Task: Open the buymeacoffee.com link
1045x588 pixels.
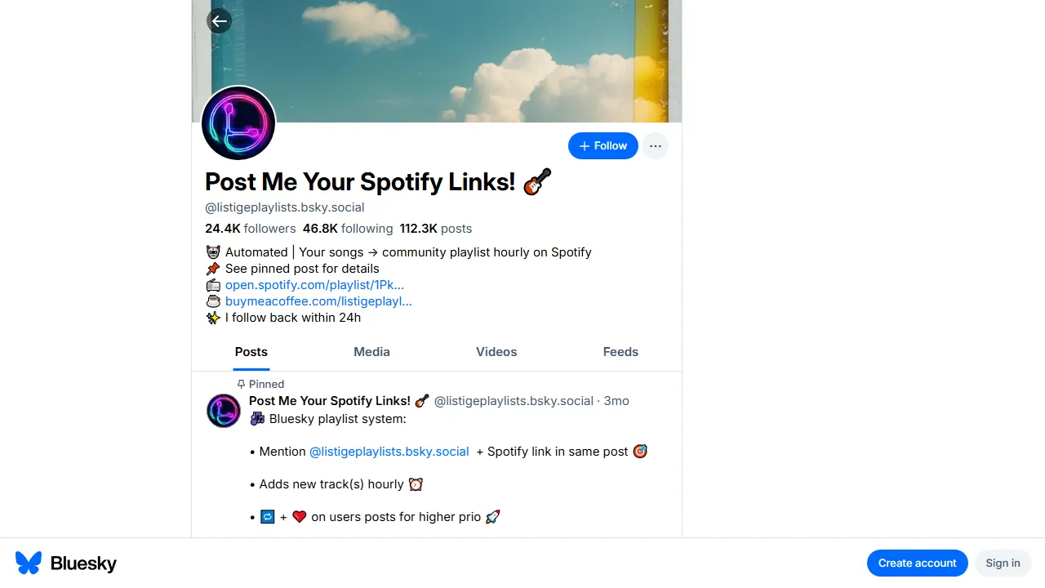Action: (x=318, y=301)
